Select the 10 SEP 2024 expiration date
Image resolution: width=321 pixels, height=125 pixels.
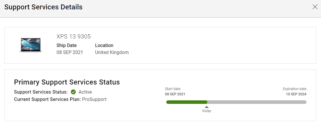pos(296,94)
